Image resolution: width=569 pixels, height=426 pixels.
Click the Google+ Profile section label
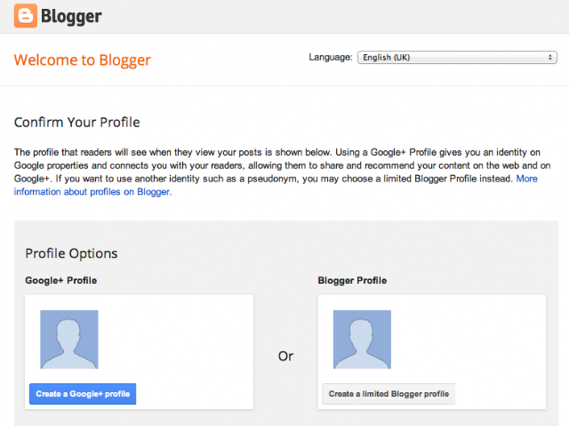point(61,280)
